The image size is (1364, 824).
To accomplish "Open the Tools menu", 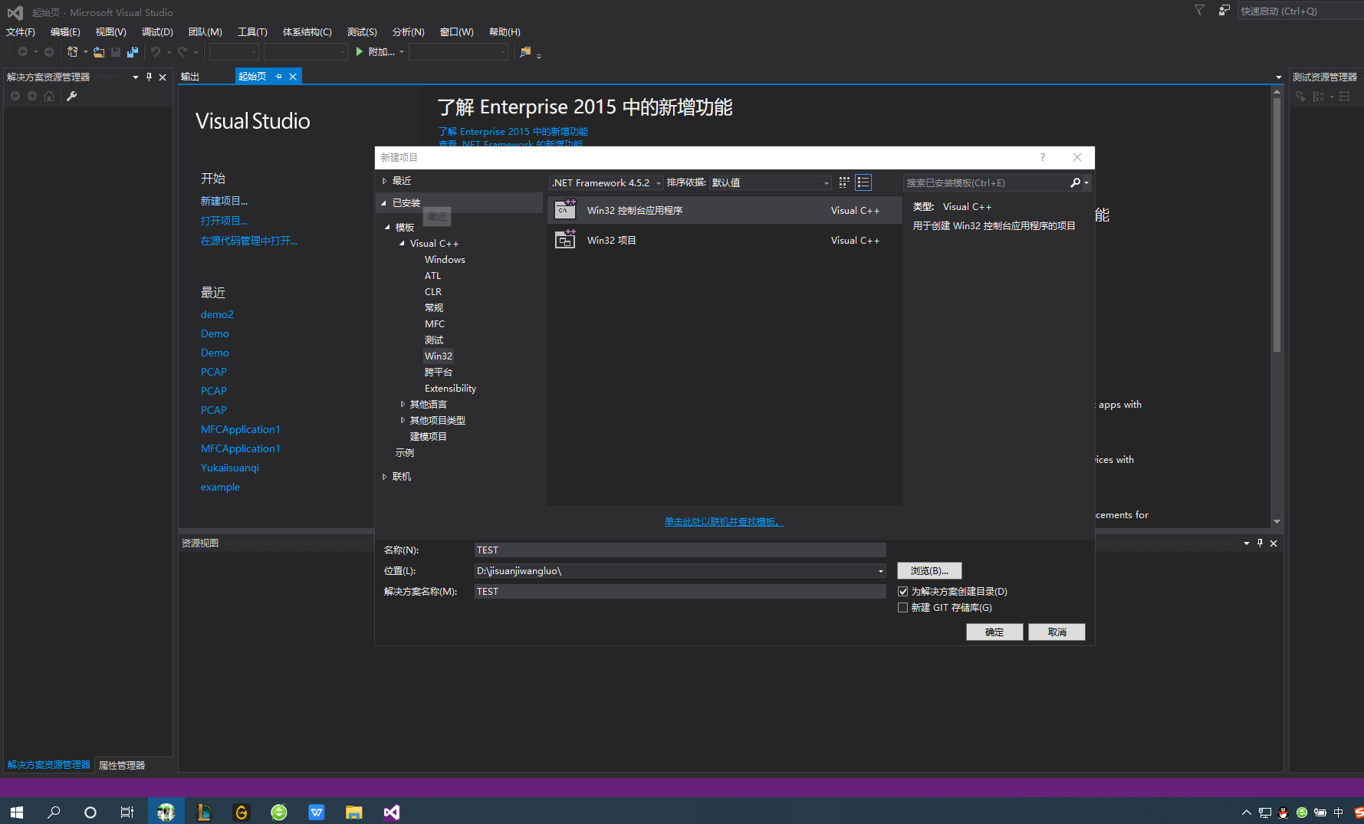I will click(x=252, y=31).
